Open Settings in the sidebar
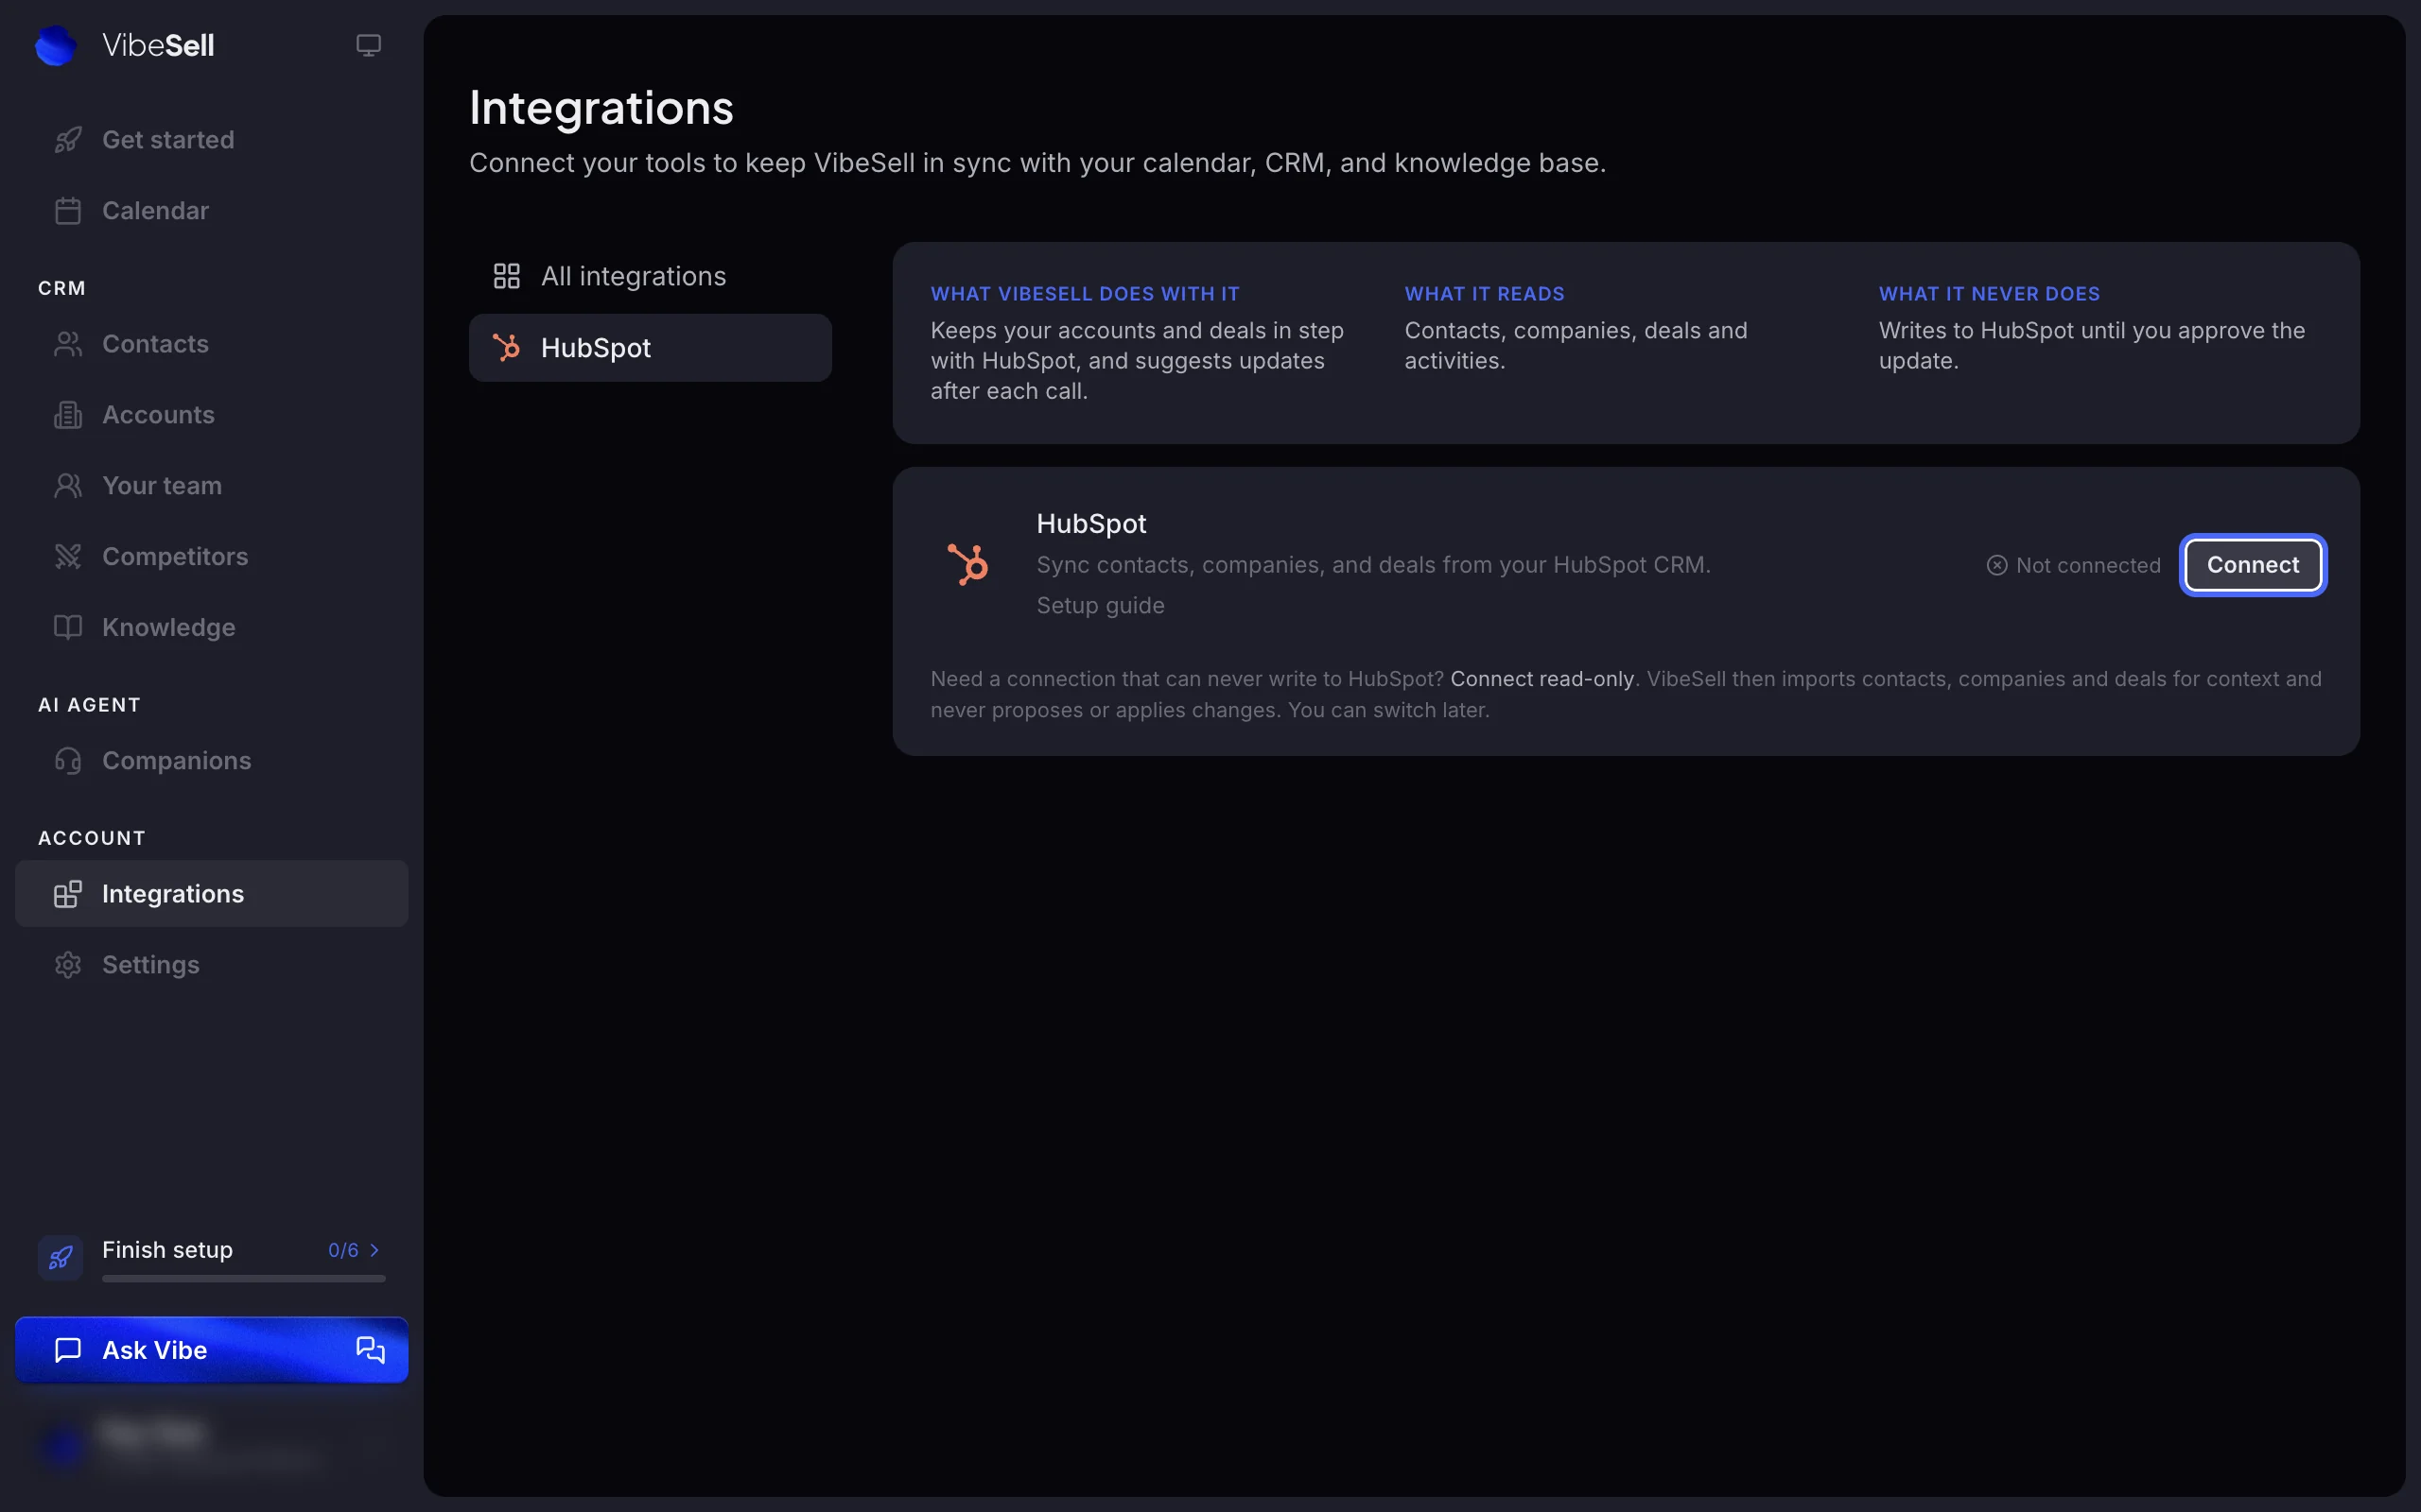 [x=211, y=965]
